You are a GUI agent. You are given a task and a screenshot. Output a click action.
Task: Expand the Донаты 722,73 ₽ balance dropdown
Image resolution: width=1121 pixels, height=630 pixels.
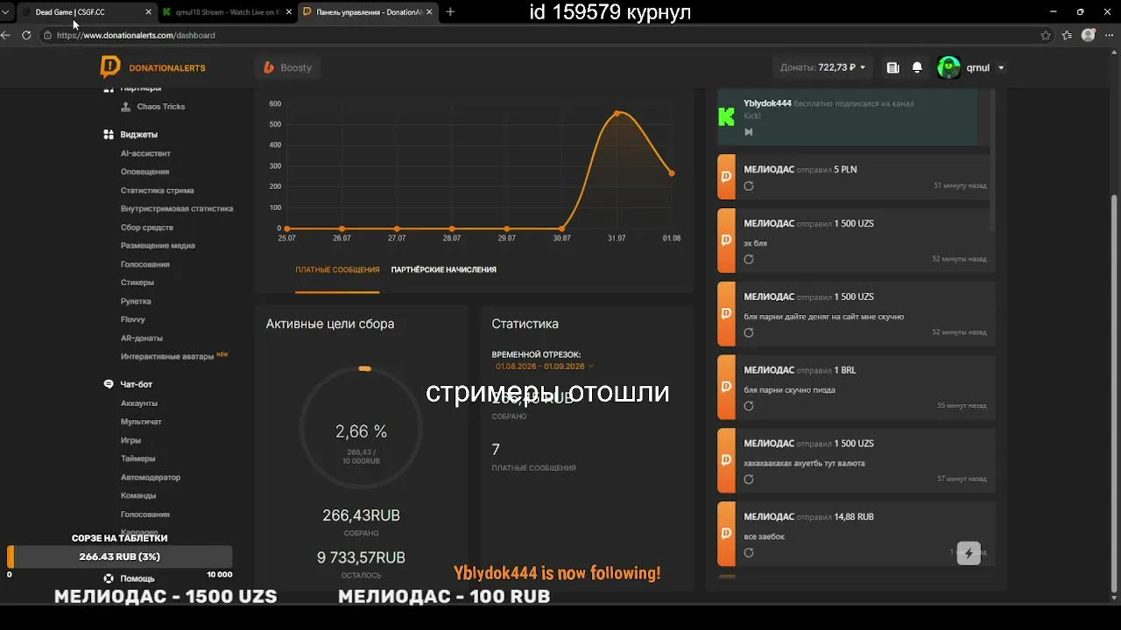point(822,67)
